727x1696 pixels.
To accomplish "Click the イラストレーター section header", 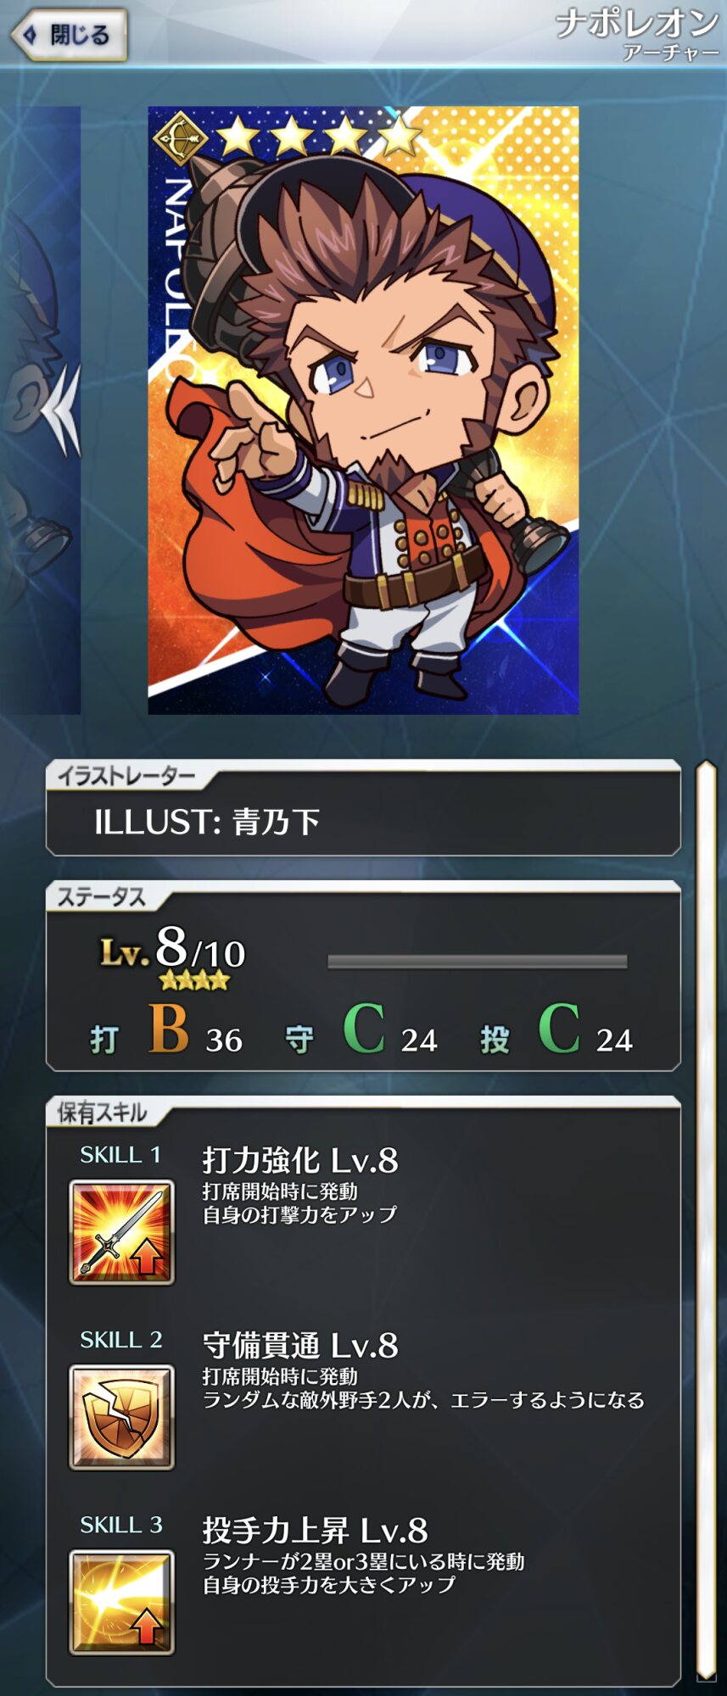I will [126, 775].
